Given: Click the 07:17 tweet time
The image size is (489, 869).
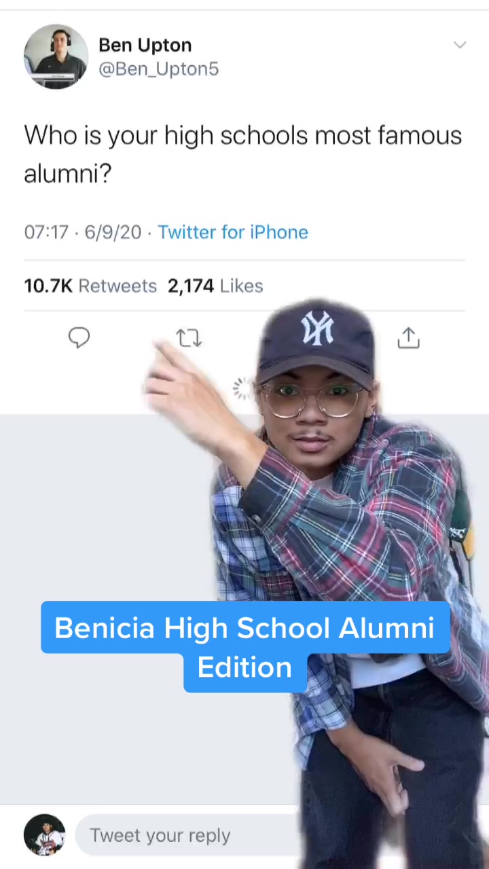Looking at the screenshot, I should (46, 232).
